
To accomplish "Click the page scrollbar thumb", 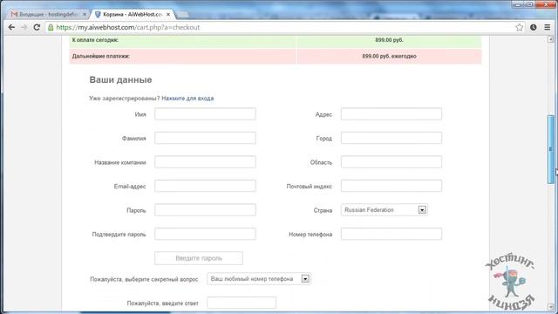I will click(550, 149).
